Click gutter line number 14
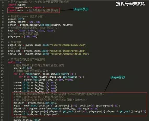This screenshot has height=121, width=149. [x=2, y=39]
